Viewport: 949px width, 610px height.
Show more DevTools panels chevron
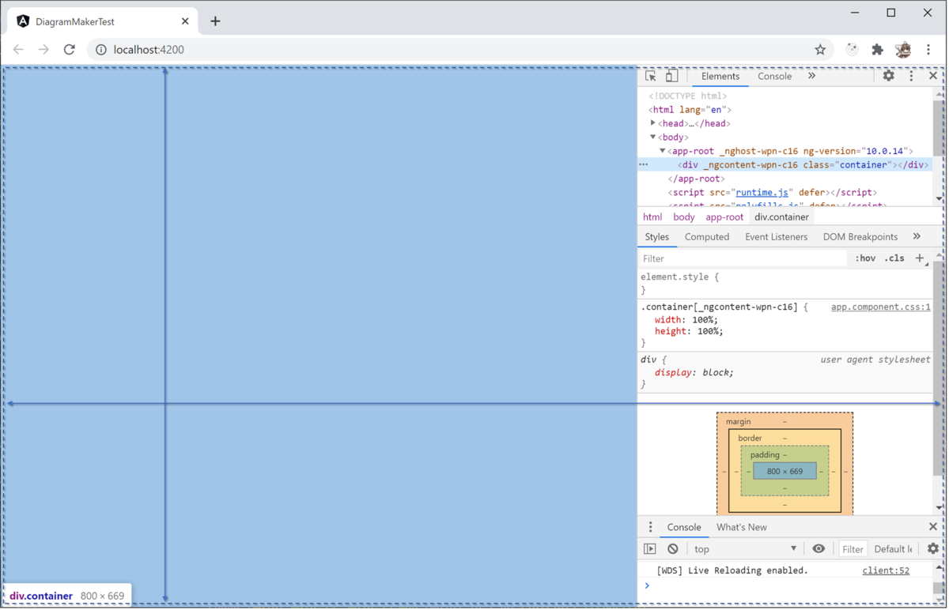click(811, 77)
